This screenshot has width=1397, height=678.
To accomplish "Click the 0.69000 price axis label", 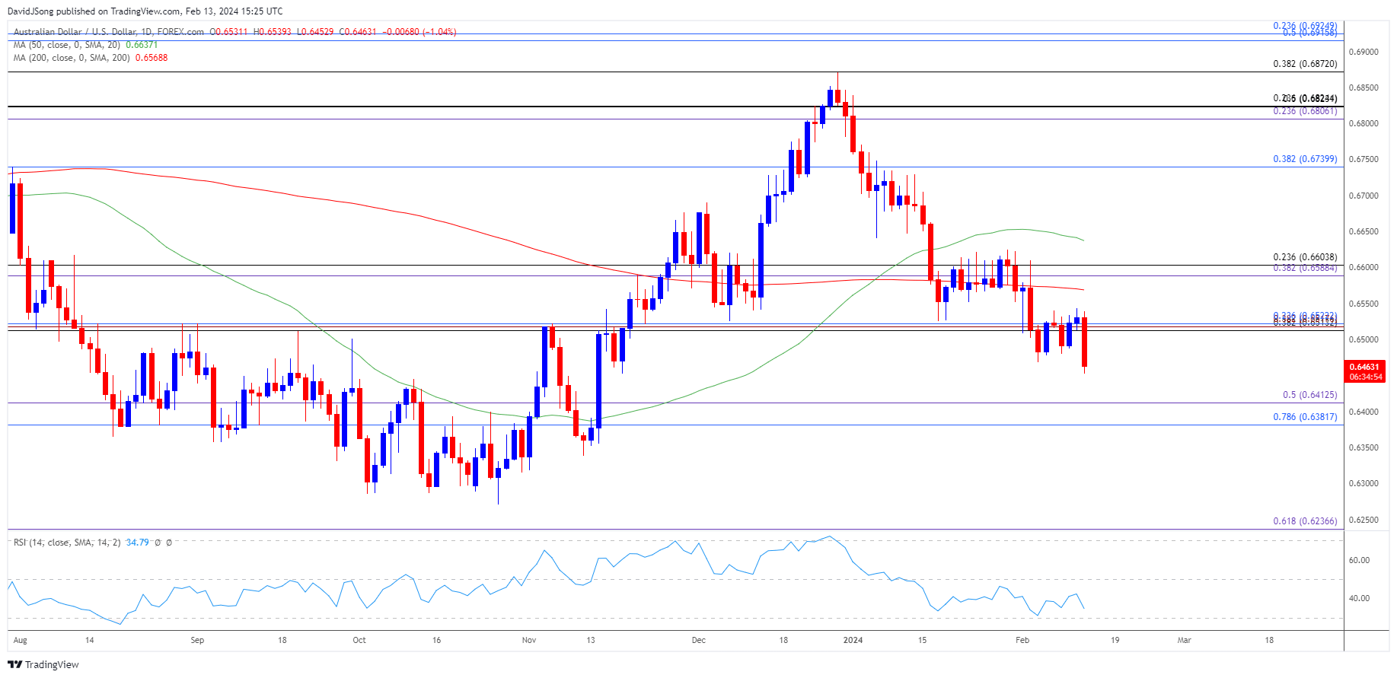I will (x=1364, y=52).
